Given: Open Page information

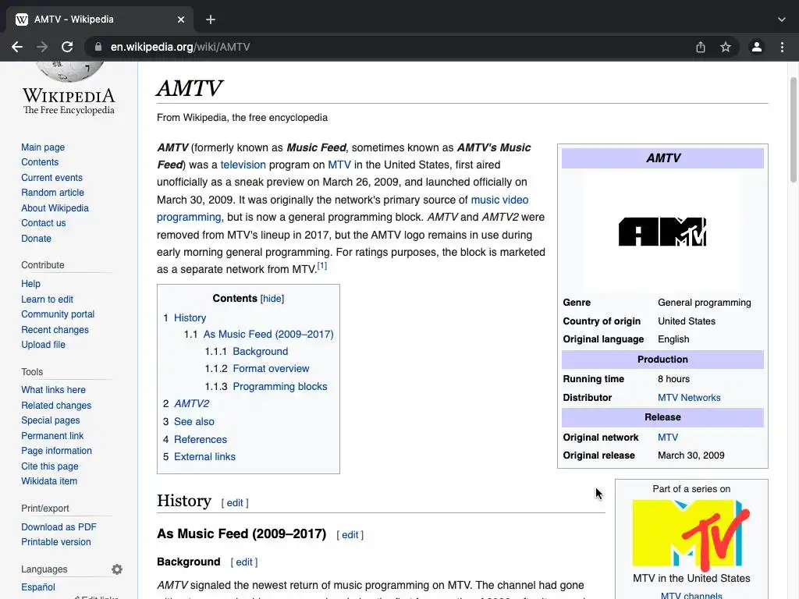Looking at the screenshot, I should (56, 451).
